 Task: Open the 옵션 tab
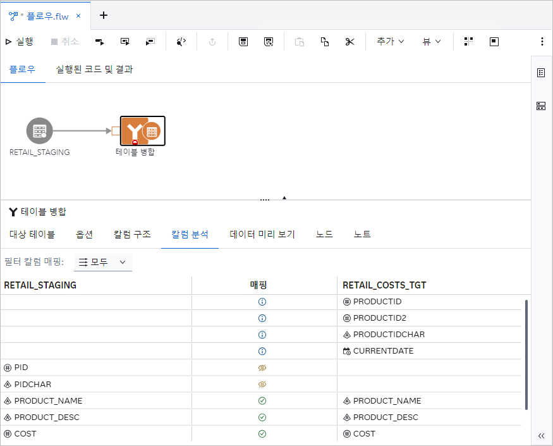84,234
